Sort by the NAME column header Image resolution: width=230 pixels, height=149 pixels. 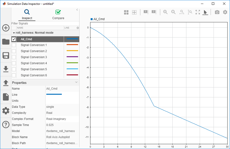tap(40, 28)
